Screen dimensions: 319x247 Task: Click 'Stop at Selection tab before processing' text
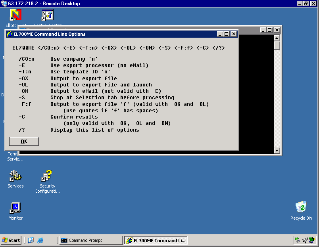(x=112, y=98)
